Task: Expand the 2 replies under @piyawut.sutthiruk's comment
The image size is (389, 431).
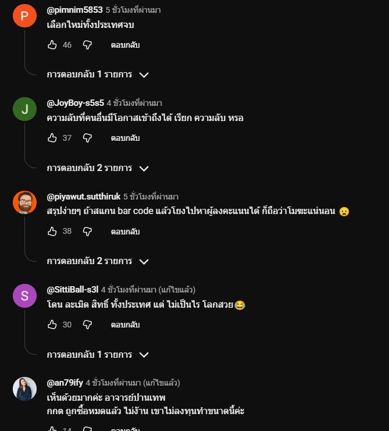Action: [x=98, y=261]
